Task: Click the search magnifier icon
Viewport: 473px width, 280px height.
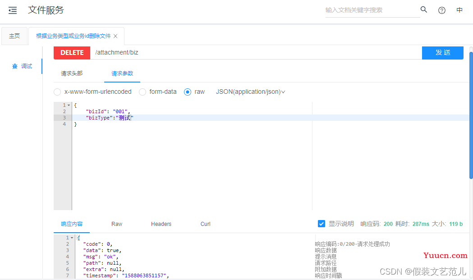Action: click(424, 9)
